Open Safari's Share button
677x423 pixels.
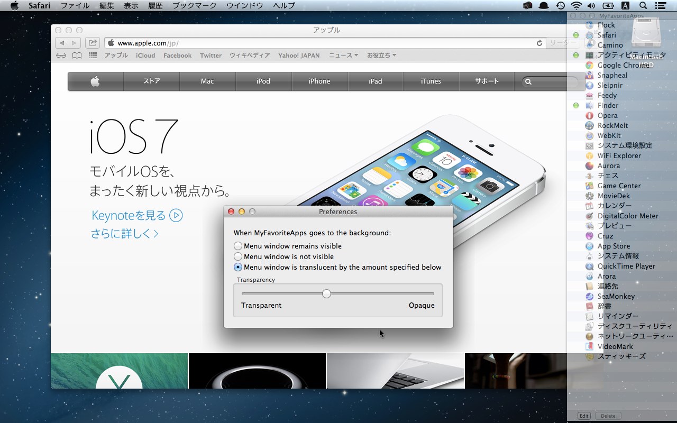[93, 43]
